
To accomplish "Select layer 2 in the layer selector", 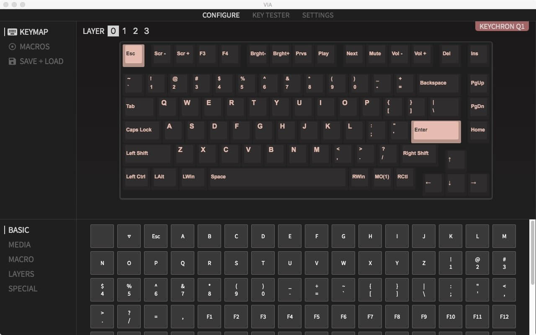I will [135, 31].
